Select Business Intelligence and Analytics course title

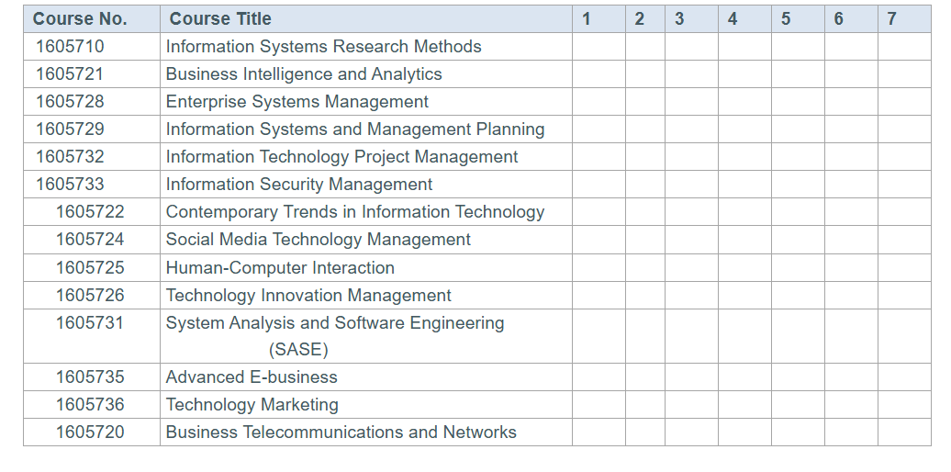[x=304, y=73]
